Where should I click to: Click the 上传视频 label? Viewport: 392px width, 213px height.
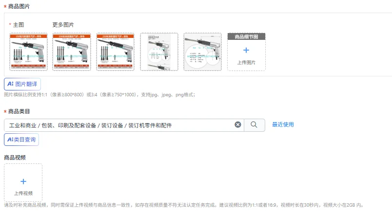23,193
